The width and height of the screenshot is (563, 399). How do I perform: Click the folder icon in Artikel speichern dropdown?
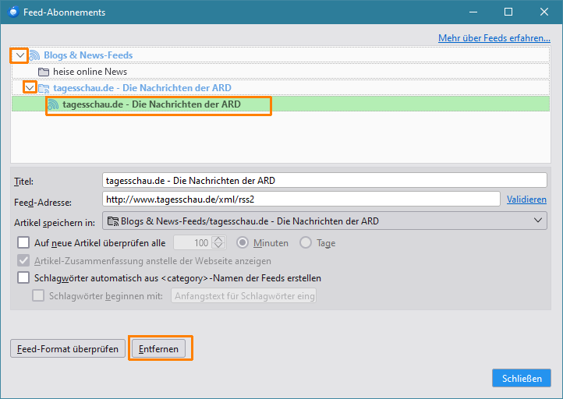pyautogui.click(x=113, y=221)
